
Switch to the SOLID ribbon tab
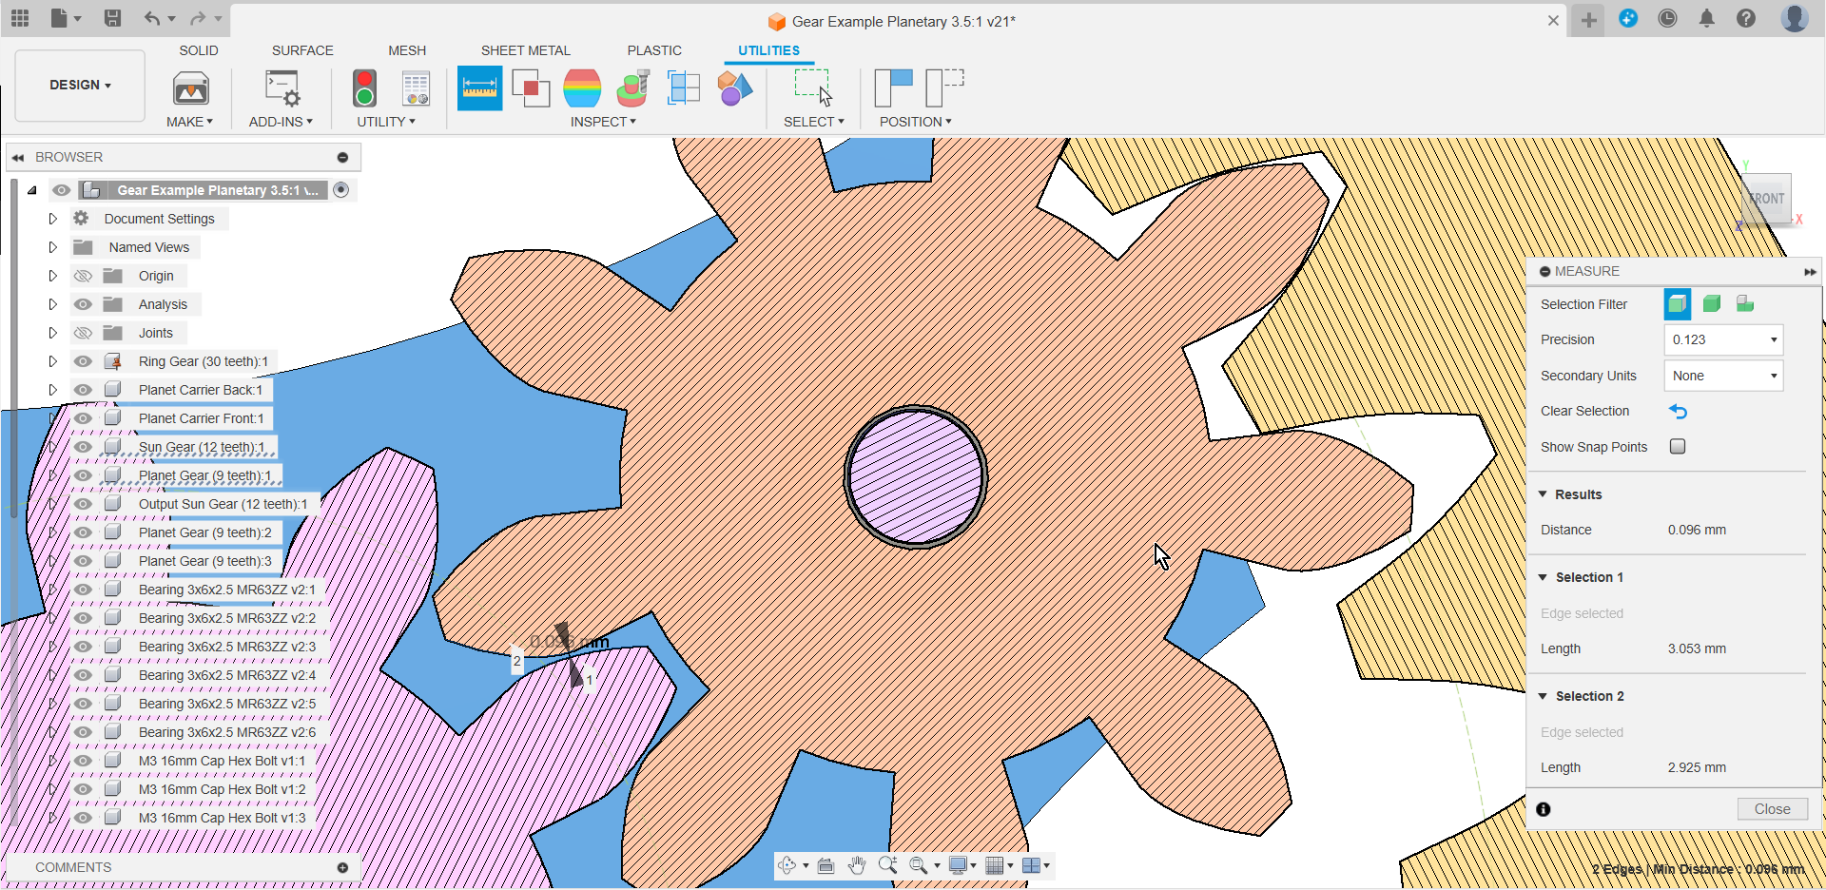point(199,50)
